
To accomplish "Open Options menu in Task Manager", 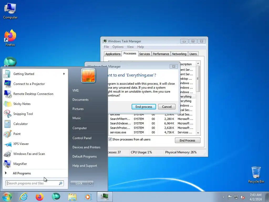I will tap(118, 47).
